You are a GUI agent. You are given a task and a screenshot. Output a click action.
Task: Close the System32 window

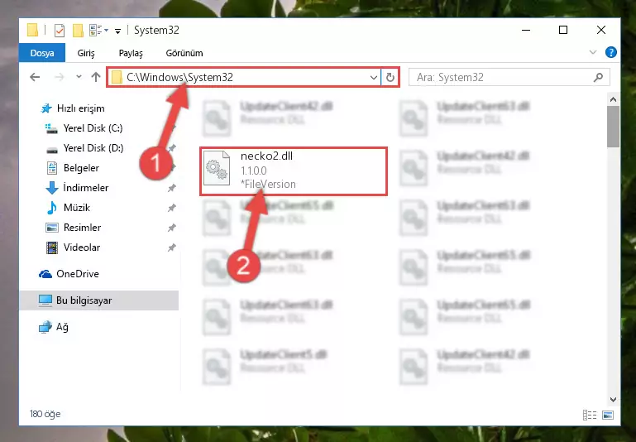(x=601, y=30)
